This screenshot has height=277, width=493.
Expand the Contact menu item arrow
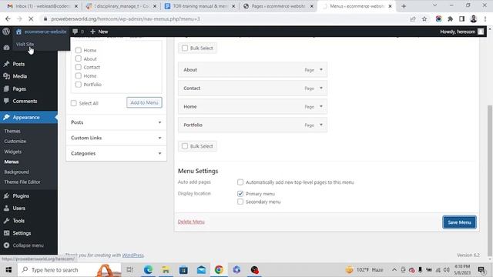point(321,88)
